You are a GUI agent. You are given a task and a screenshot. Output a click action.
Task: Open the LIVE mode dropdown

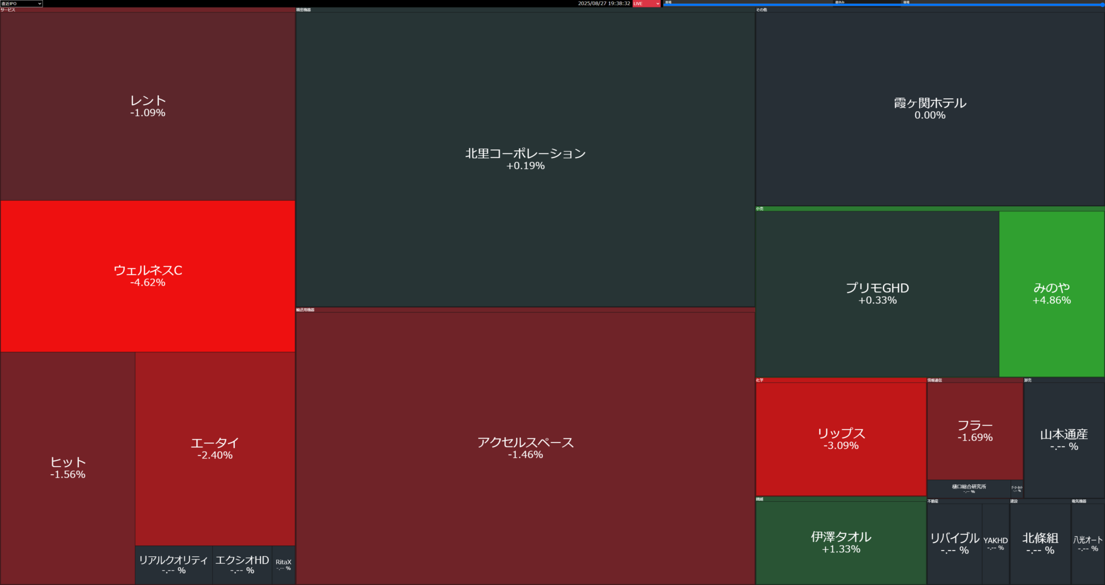(x=646, y=3)
